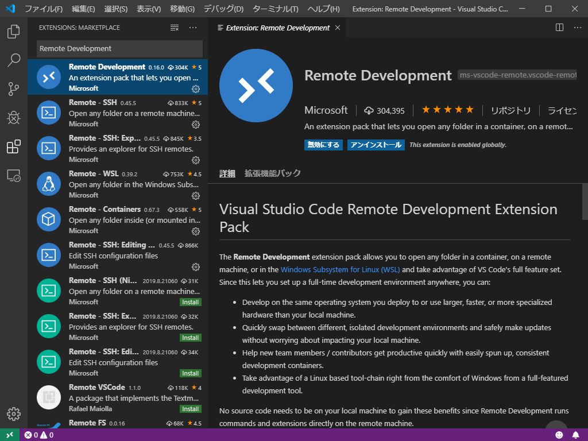Open manage gear for Remote - WSL extension
Viewport: 588px width, 441px height.
[196, 196]
